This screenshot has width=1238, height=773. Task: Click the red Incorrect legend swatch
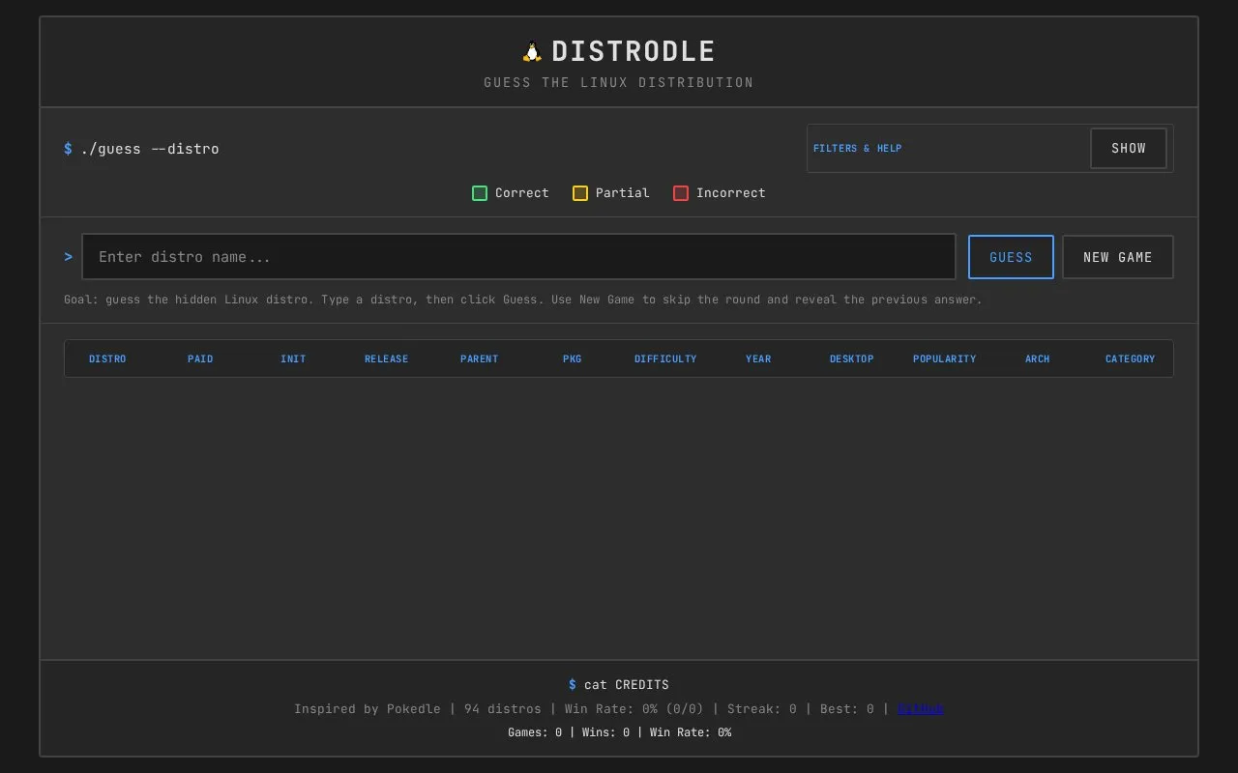(681, 193)
